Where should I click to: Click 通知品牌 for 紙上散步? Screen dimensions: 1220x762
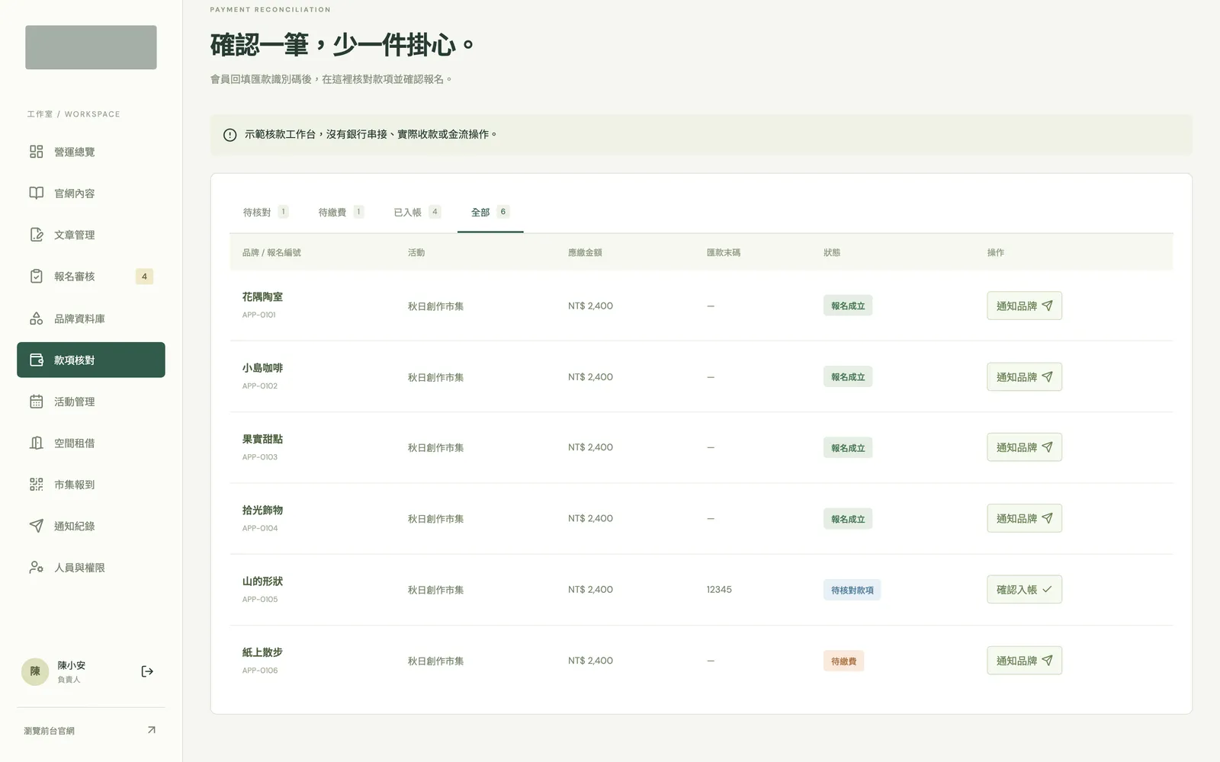1024,661
